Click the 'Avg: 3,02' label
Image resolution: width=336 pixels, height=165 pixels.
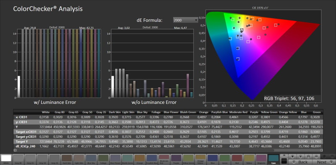pos(123,28)
